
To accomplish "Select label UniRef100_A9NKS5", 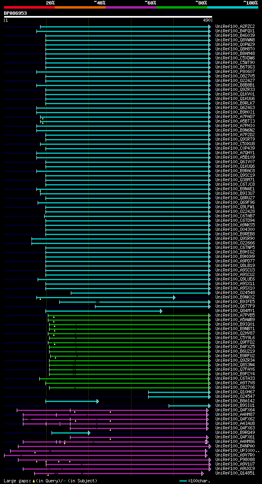I will [235, 225].
